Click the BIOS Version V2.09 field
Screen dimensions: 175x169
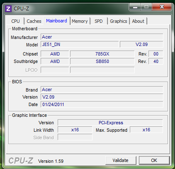[102, 97]
